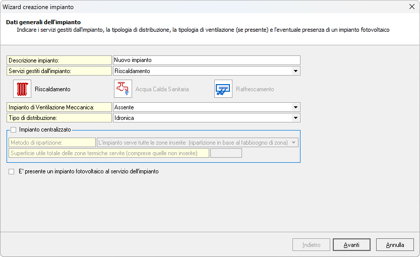Click the Raffrescamento cooling icon
420x257 pixels.
223,89
